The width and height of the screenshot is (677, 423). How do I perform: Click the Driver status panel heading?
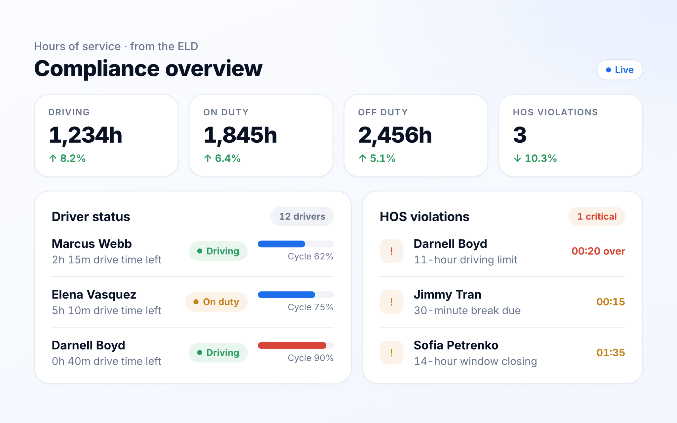pos(91,216)
